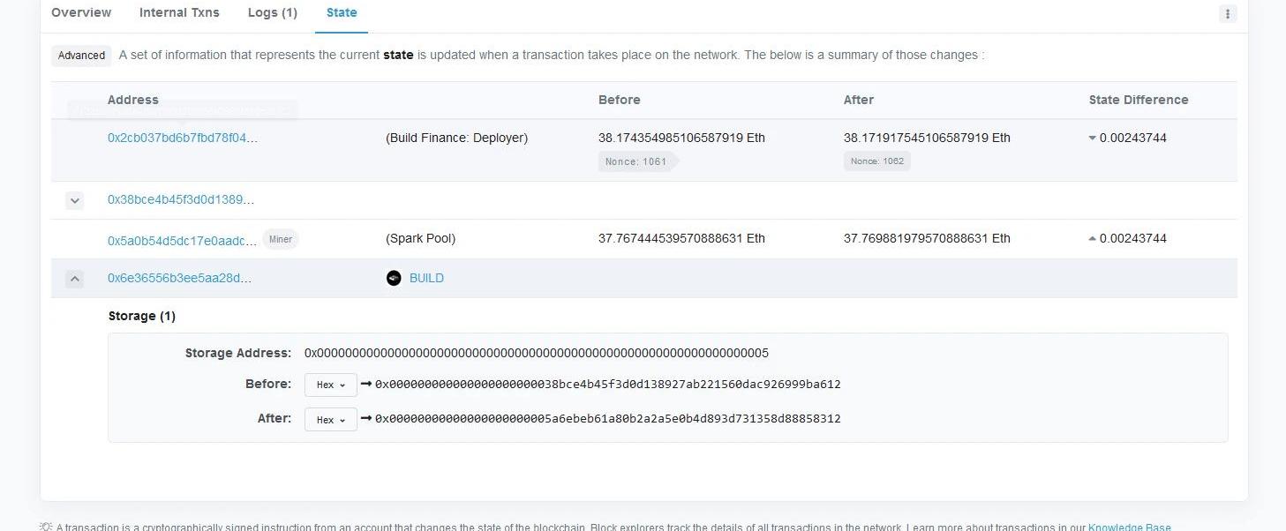This screenshot has width=1286, height=531.
Task: Toggle the Advanced view button
Action: (81, 56)
